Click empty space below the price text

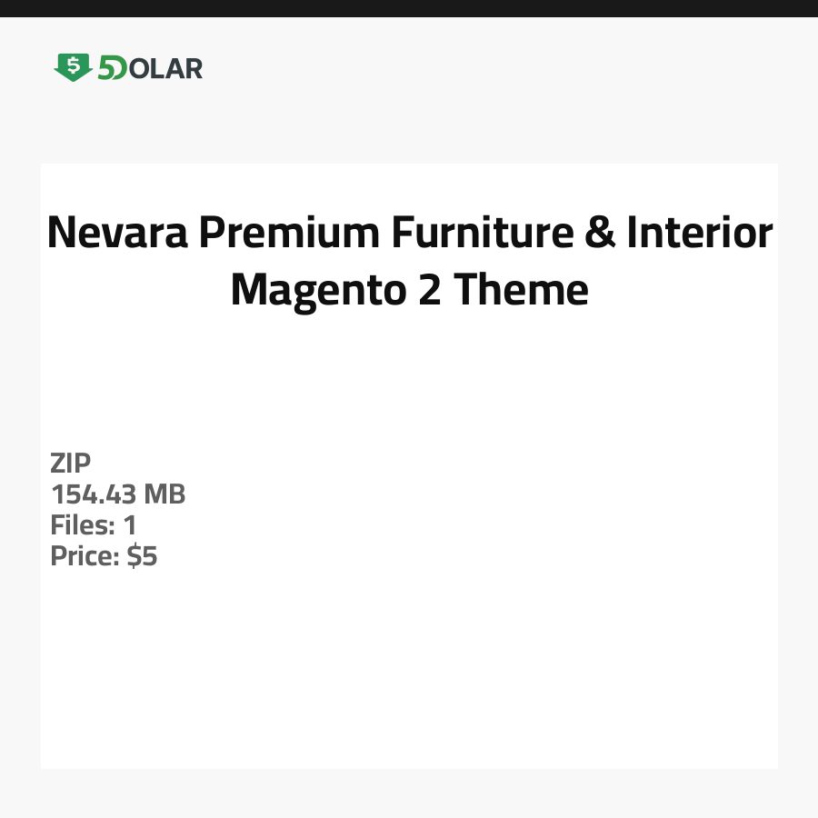pos(273,673)
